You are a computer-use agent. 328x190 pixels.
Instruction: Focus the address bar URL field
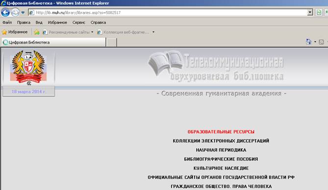click(x=171, y=13)
